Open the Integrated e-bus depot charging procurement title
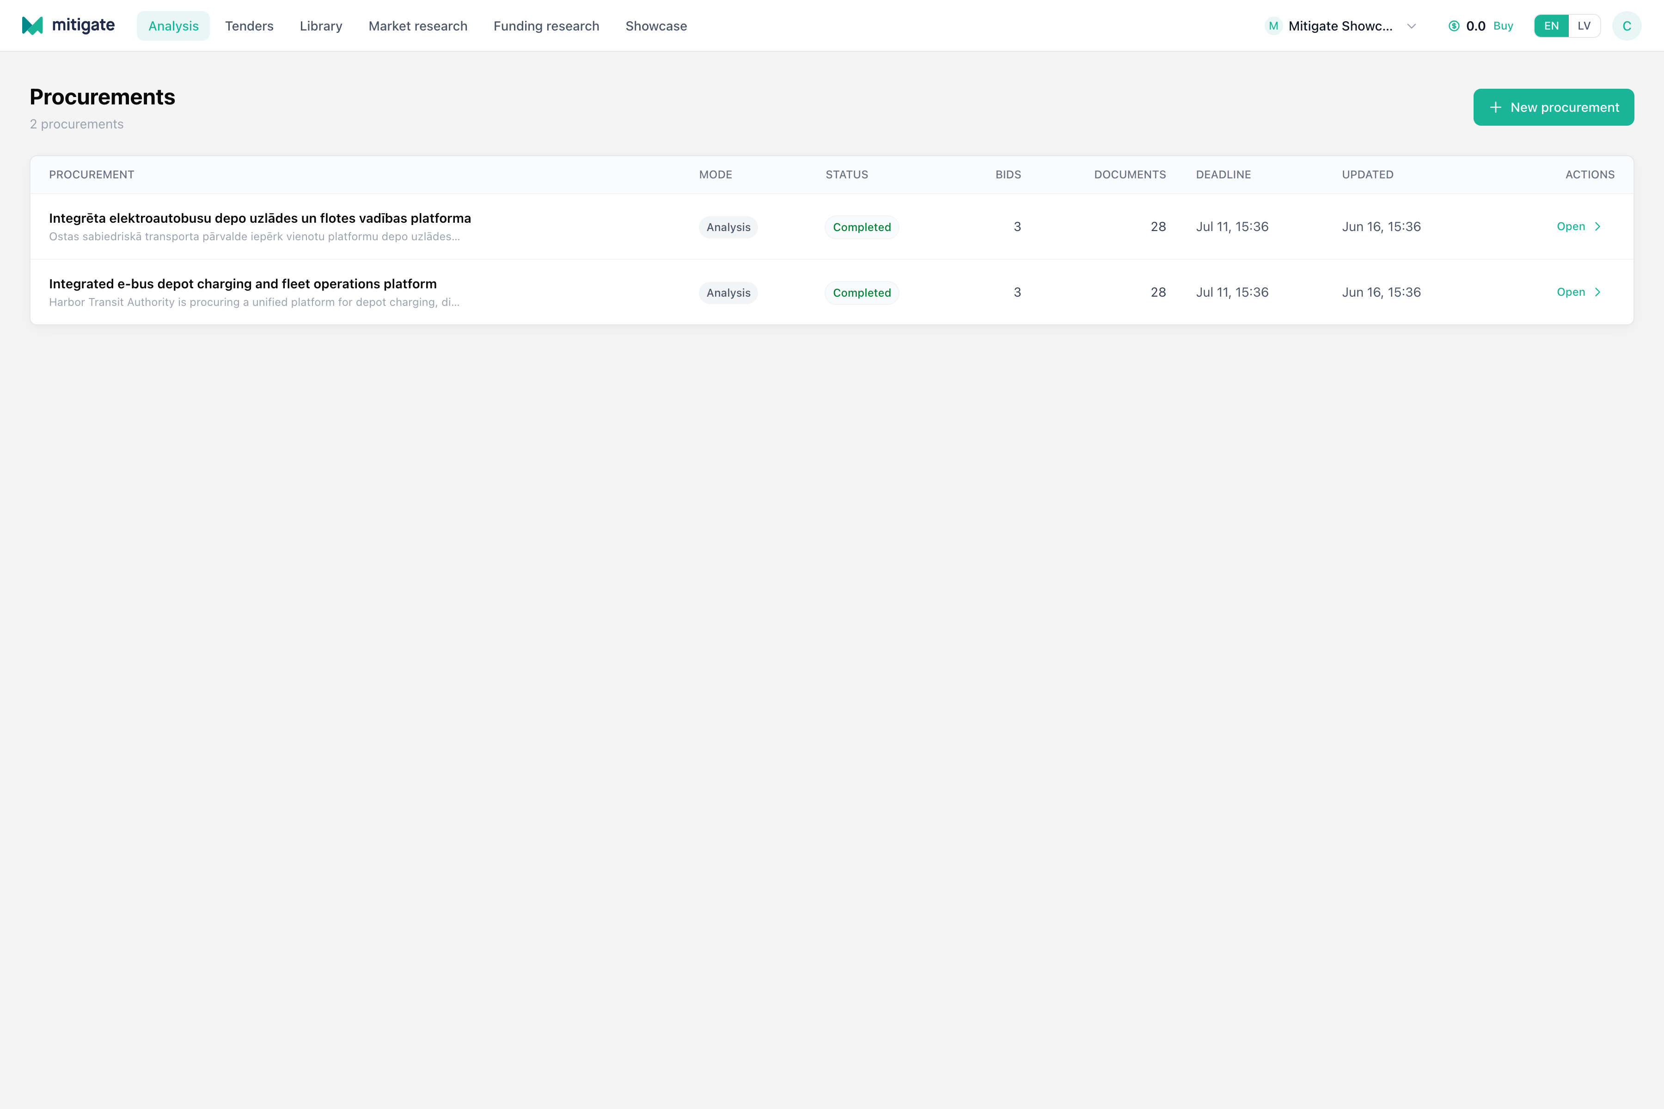 pyautogui.click(x=243, y=284)
